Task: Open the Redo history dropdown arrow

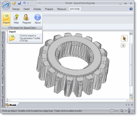Action: (x=35, y=3)
